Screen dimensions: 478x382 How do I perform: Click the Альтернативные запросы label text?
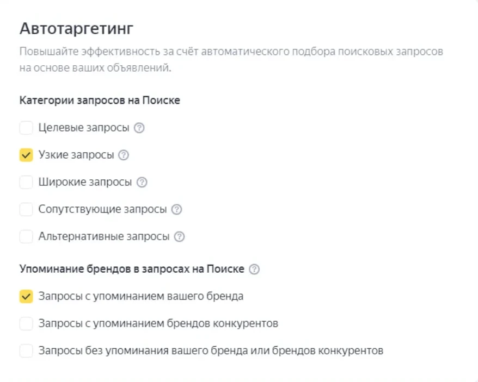(103, 236)
